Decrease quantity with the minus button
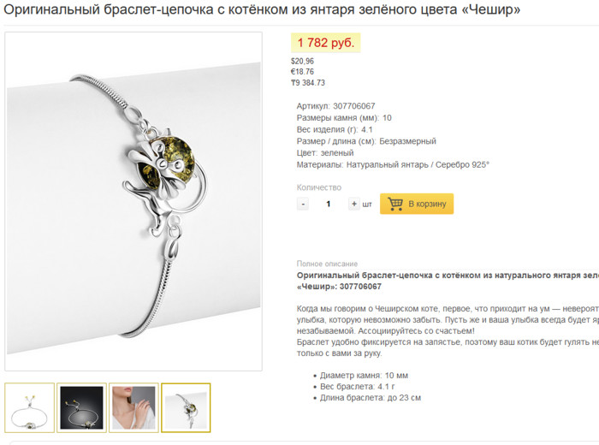This screenshot has height=445, width=599. (x=303, y=204)
